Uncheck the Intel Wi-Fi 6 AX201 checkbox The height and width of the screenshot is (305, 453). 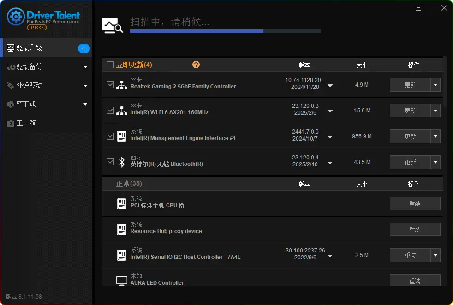[x=110, y=110]
